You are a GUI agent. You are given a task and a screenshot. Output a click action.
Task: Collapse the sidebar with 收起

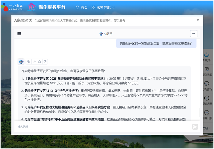point(206,128)
